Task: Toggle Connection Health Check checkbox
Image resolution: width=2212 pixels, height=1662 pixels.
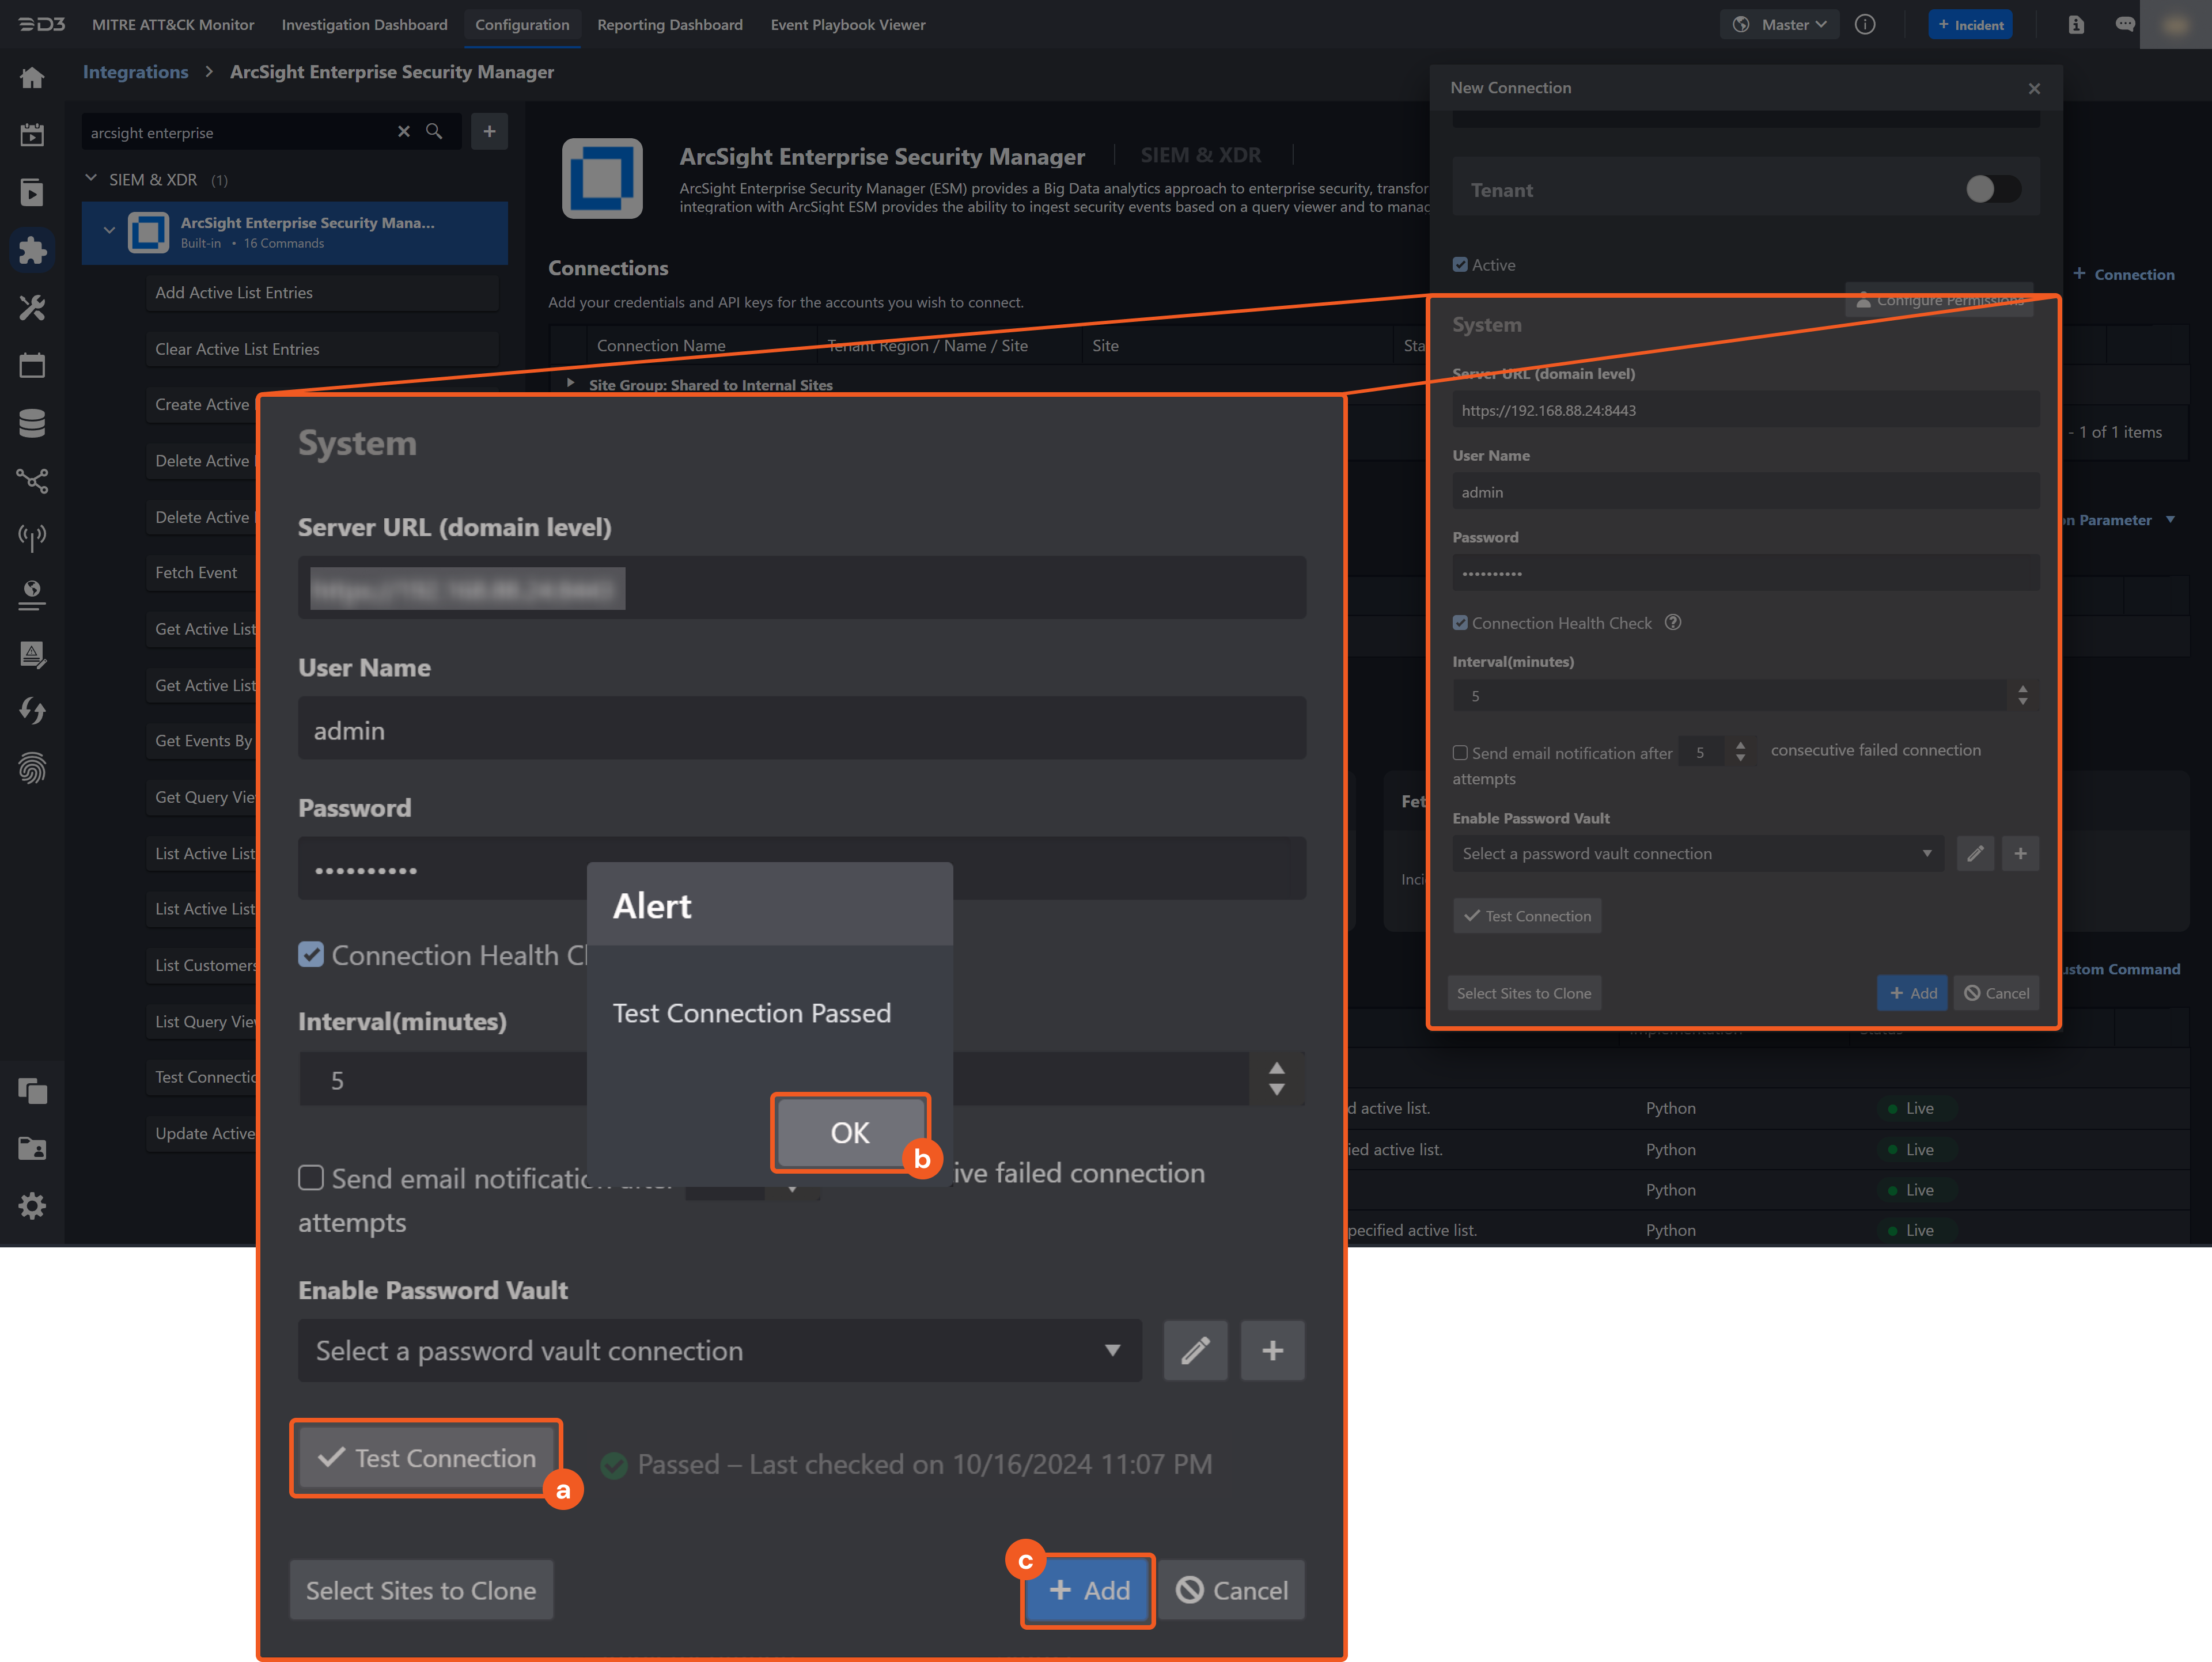Action: click(x=311, y=955)
